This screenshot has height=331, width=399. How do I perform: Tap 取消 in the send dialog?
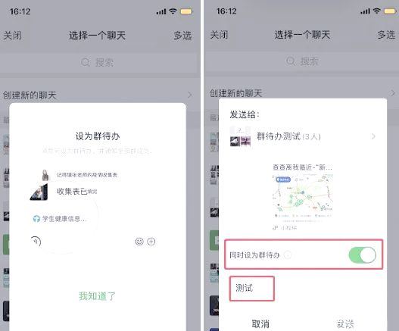click(260, 324)
